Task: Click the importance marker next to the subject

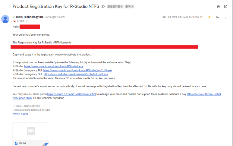Action: [x=103, y=7]
